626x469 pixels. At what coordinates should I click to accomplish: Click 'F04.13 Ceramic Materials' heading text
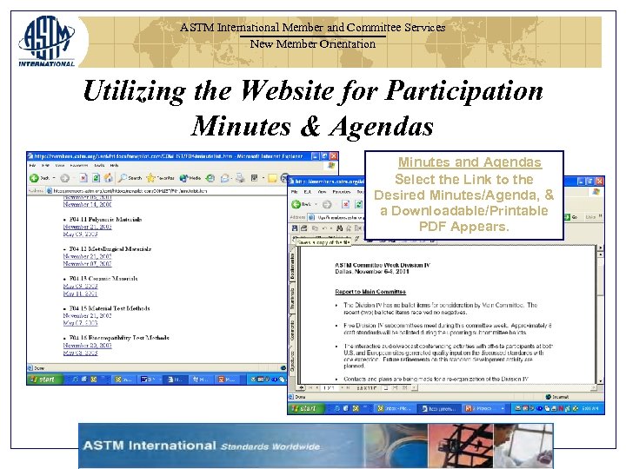[x=103, y=279]
